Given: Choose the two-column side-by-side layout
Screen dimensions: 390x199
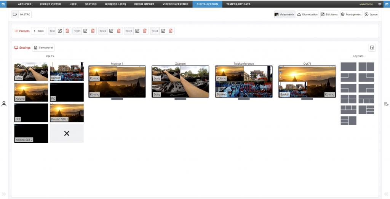Looking at the screenshot, I should (366, 67).
